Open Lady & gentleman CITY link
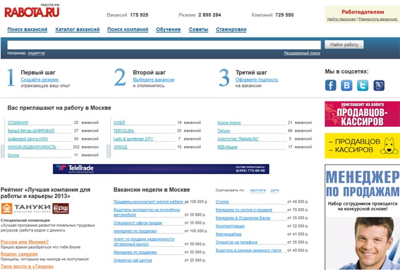 coord(133,139)
